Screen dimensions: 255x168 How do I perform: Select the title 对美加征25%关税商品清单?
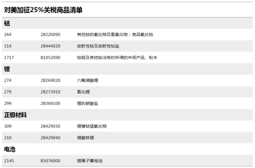[x=43, y=10]
